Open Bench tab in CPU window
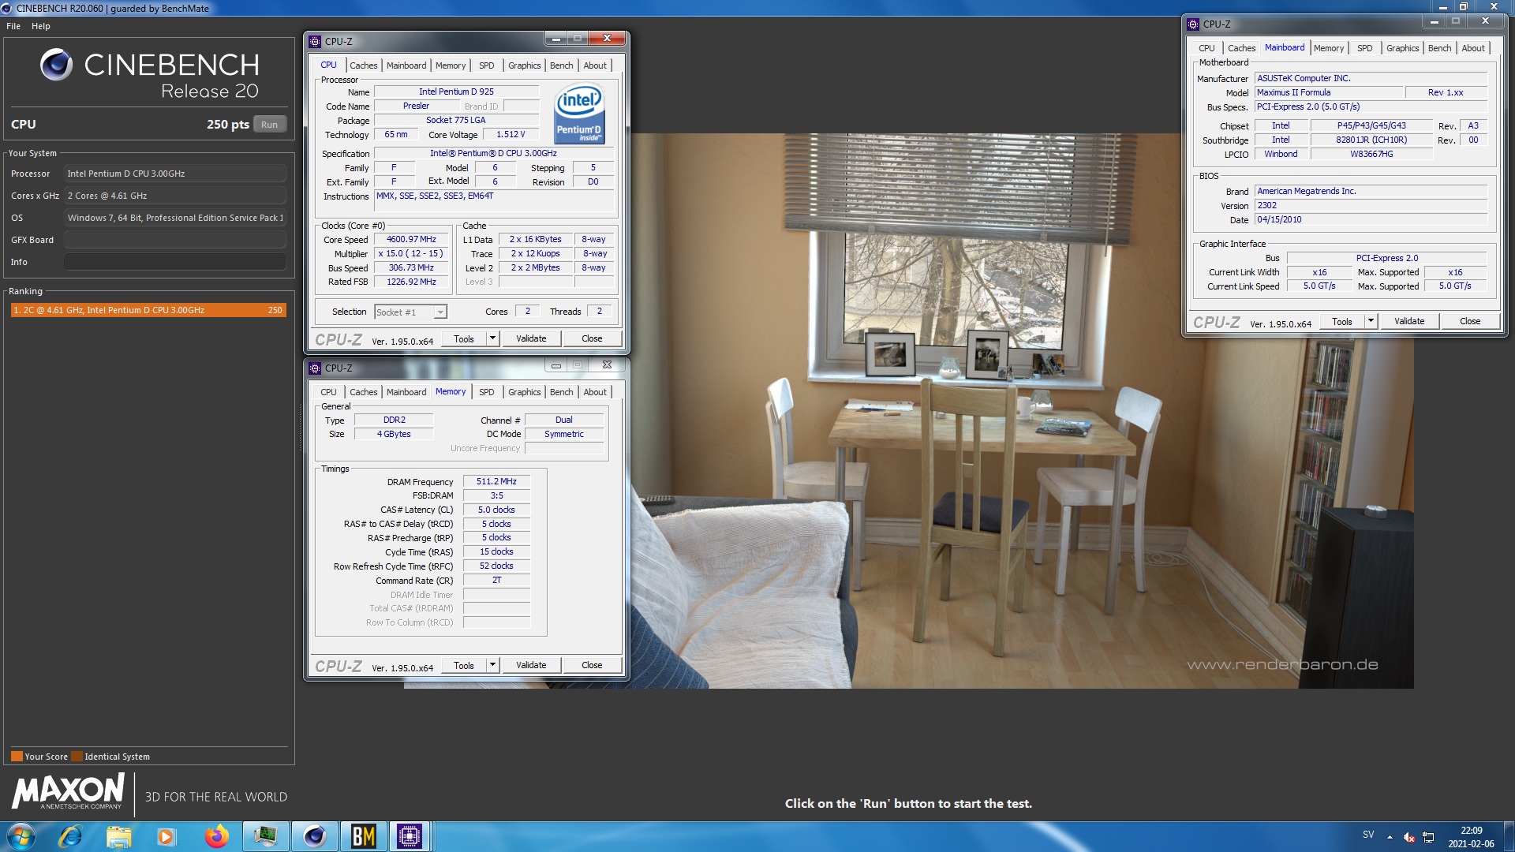 [562, 65]
